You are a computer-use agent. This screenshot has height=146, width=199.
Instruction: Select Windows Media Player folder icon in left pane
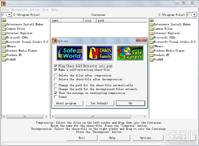tap(4, 51)
